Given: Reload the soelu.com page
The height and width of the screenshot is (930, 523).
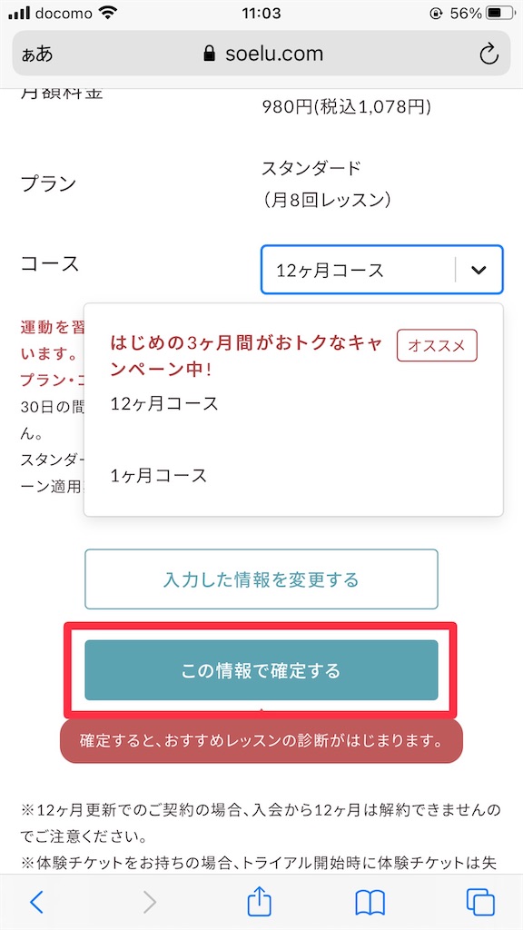Looking at the screenshot, I should click(488, 54).
